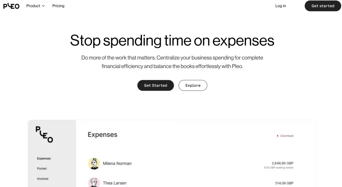
Task: Click the Pleo logo in the sidebar
Action: (44, 135)
